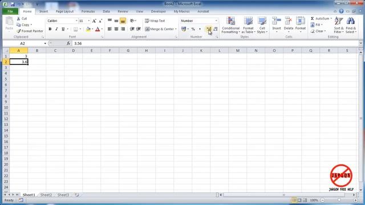Expand the Name Box dropdown
365x205 pixels.
tap(45, 43)
